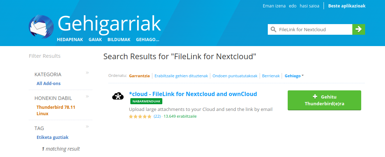The width and height of the screenshot is (385, 157).
Task: Open *cloud - FileLink add-on title link
Action: [193, 94]
